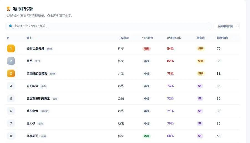Open the 全部稀有度 dropdown filter
250x143 pixels.
[227, 26]
